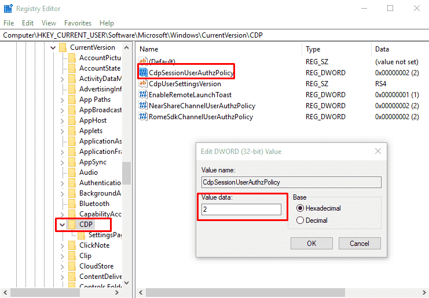Click the tree pane horizontal scrollbar thumb
The width and height of the screenshot is (429, 298).
click(45, 293)
